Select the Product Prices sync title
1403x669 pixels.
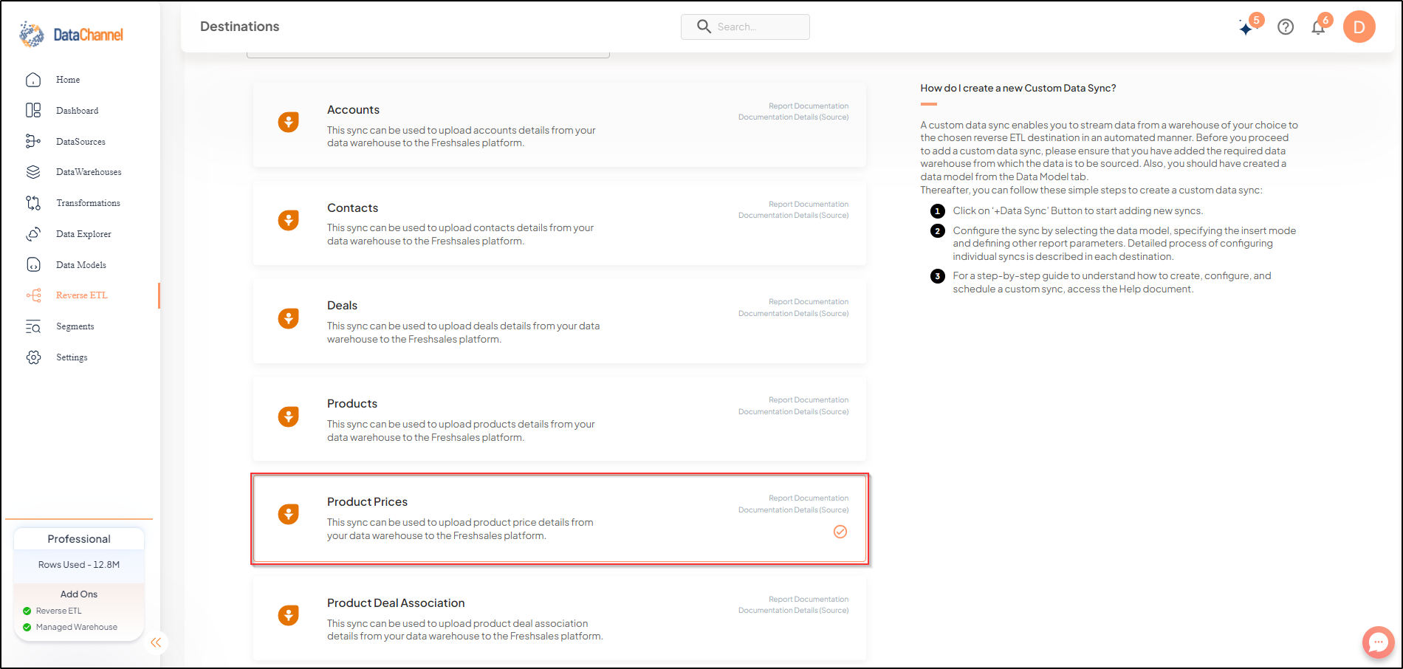pyautogui.click(x=367, y=502)
